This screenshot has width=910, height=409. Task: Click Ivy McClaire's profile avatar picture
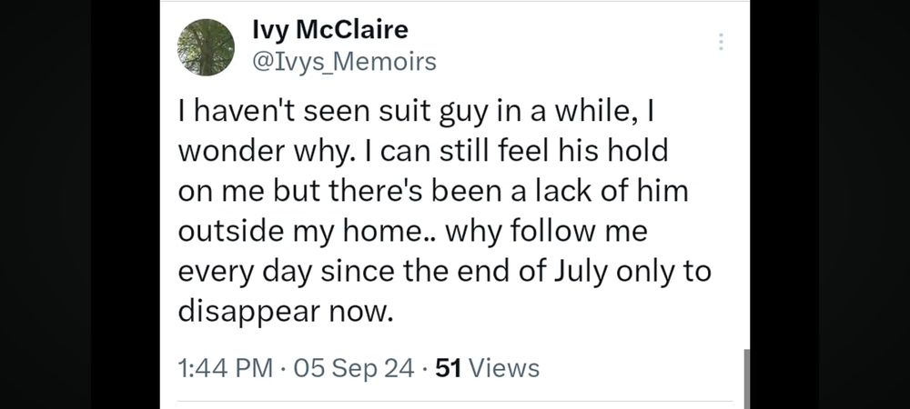(205, 47)
